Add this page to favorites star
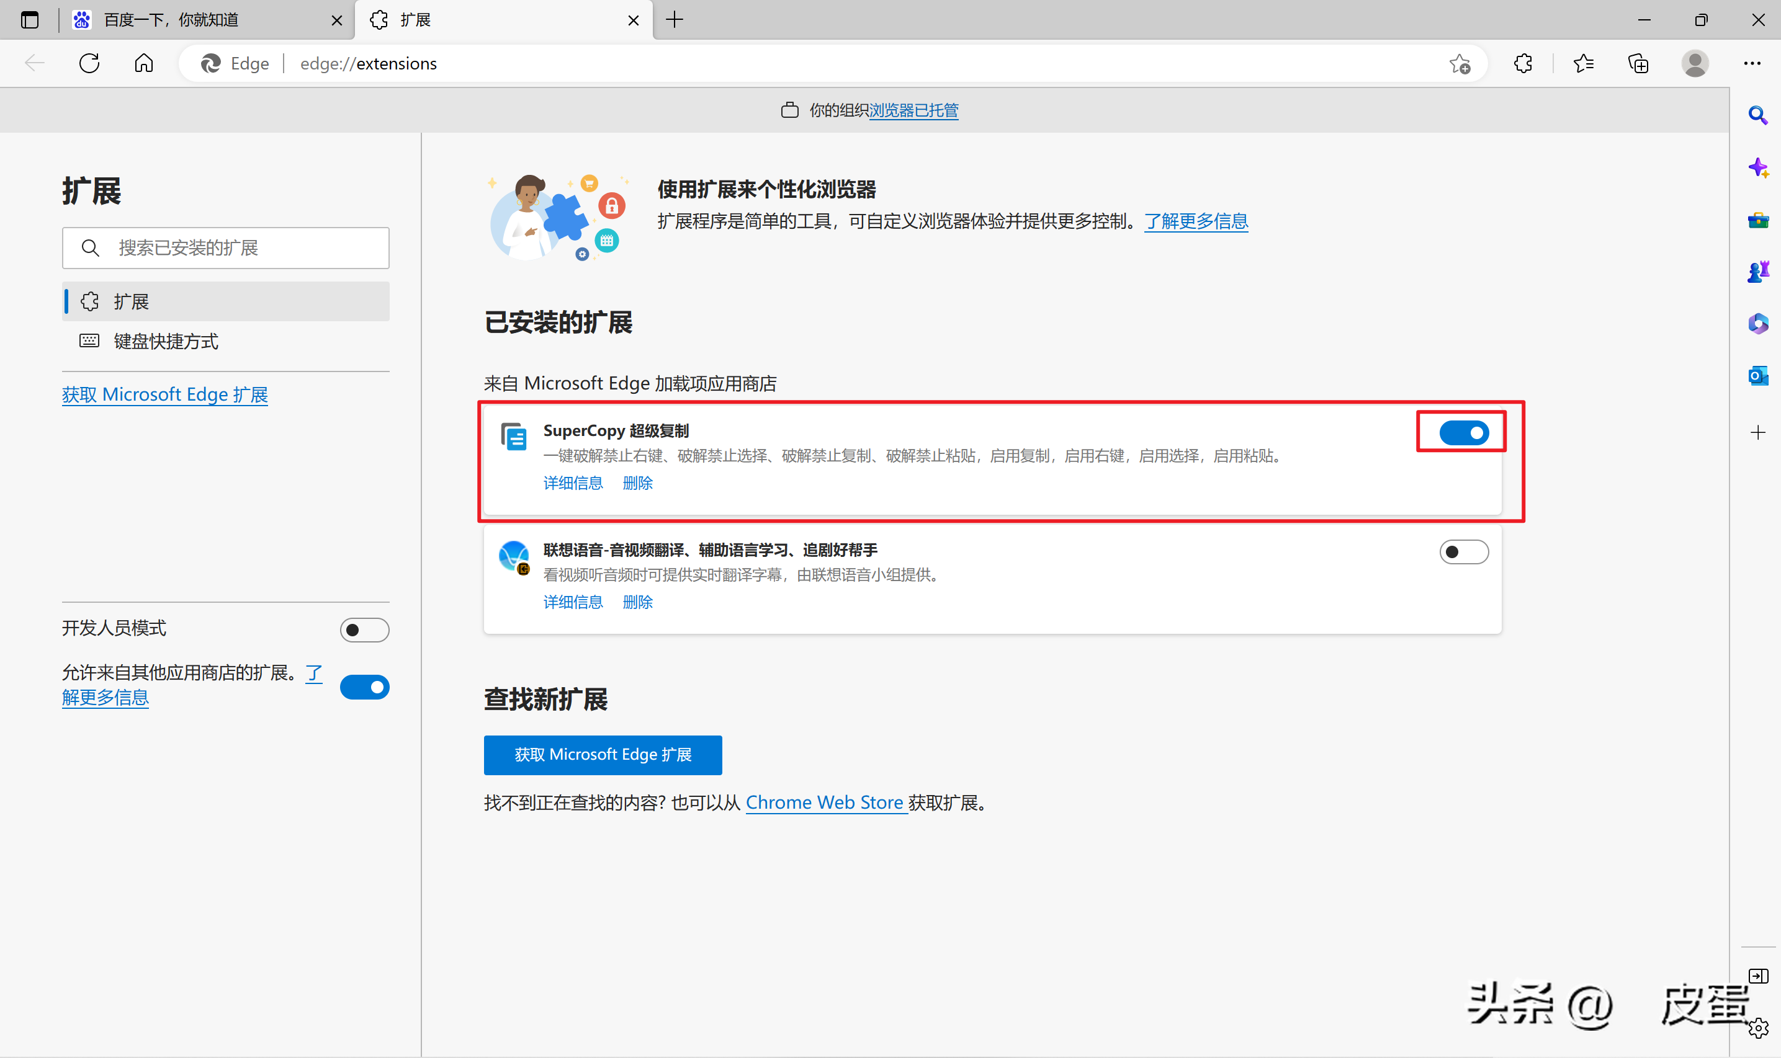 click(x=1460, y=64)
